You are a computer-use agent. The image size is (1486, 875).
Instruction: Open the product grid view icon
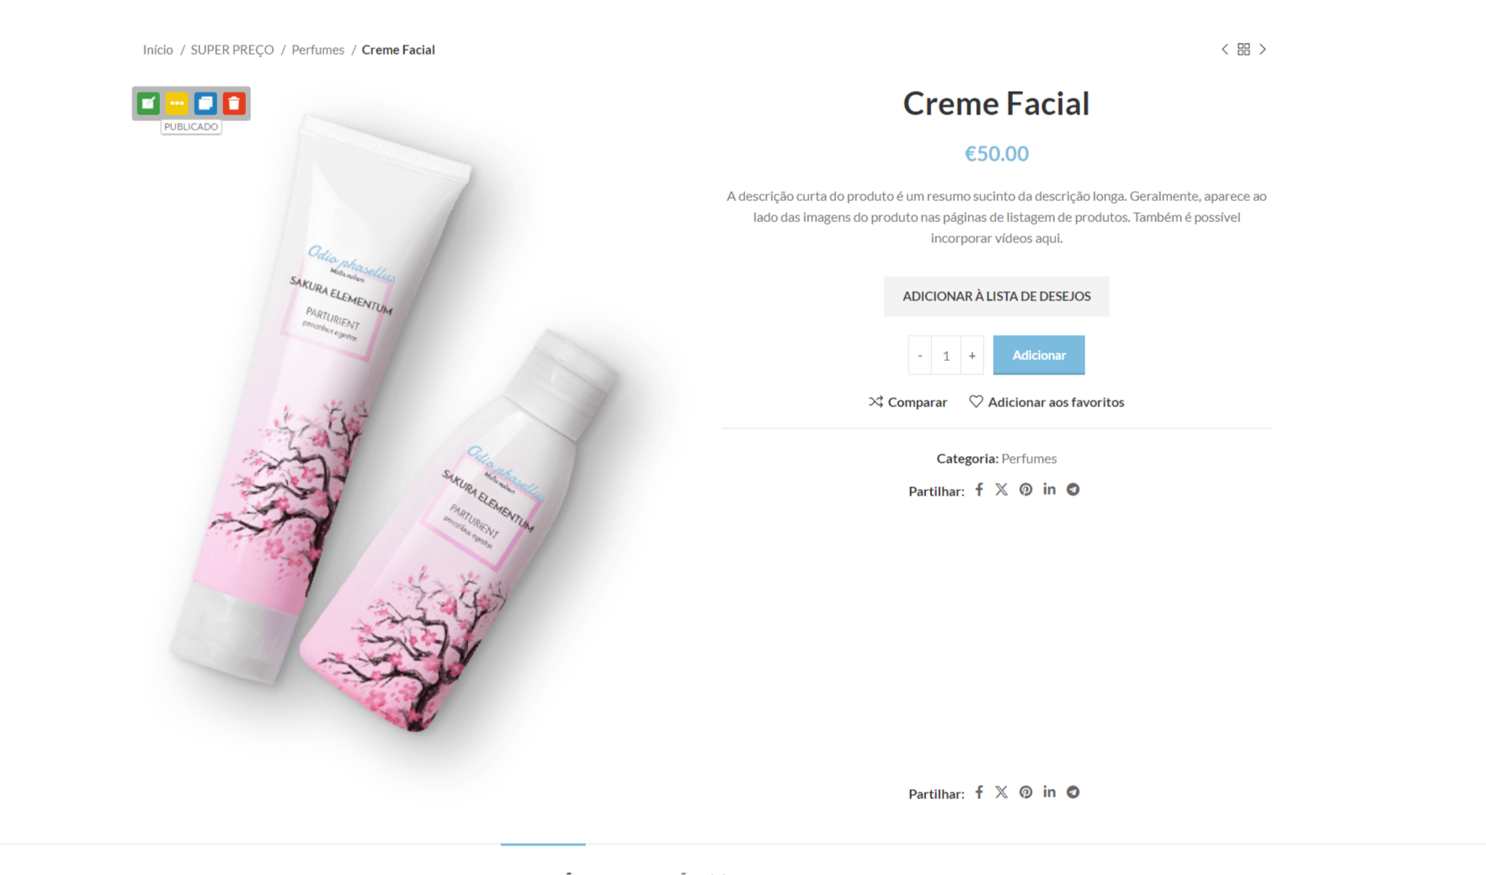(x=1244, y=50)
